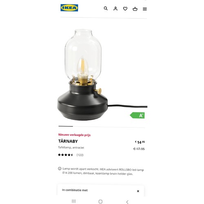Tap the Android recent apps button
The width and height of the screenshot is (204, 204).
point(74,201)
